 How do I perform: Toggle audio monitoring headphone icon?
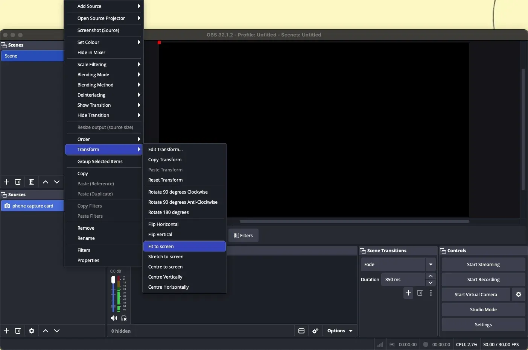click(125, 319)
